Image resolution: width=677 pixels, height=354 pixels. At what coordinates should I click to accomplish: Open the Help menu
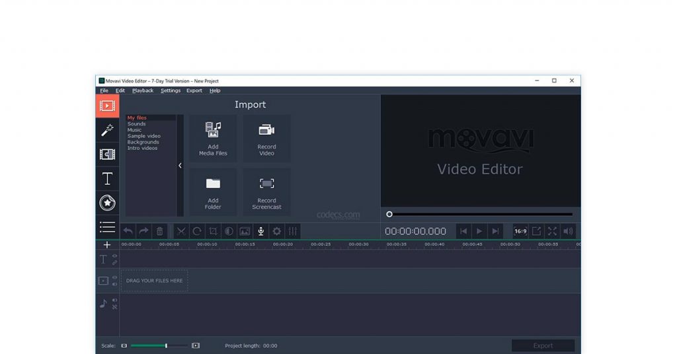pos(215,90)
